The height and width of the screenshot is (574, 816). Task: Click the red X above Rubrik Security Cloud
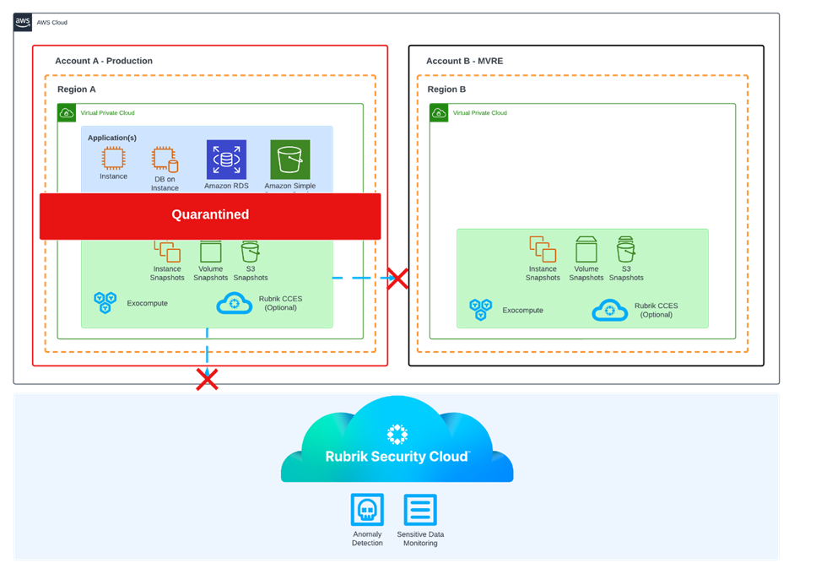[x=208, y=379]
